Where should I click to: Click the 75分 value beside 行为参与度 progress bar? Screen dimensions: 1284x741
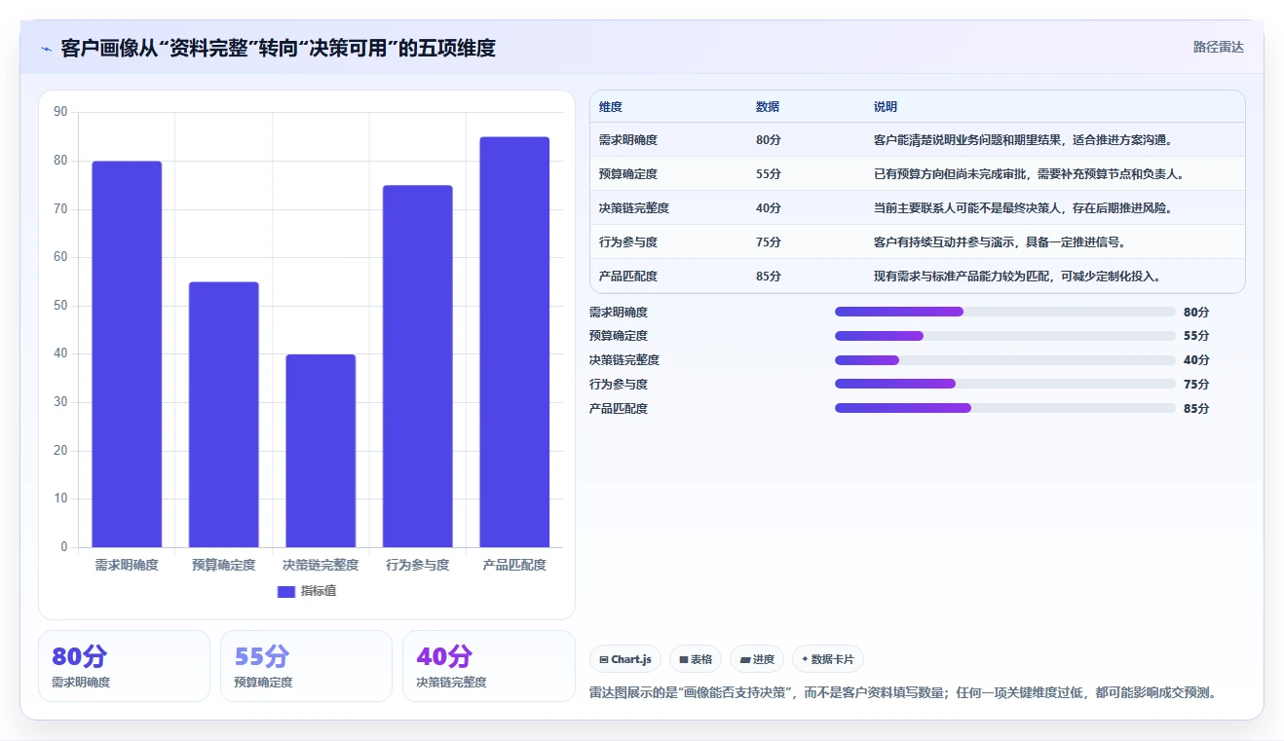tap(1196, 385)
